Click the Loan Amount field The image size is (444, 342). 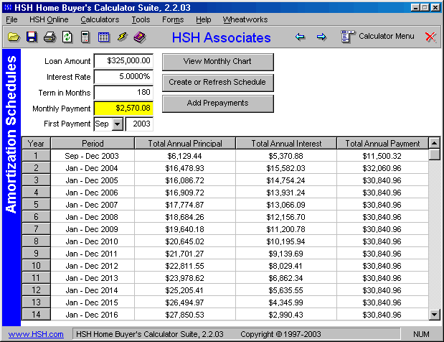coord(123,60)
